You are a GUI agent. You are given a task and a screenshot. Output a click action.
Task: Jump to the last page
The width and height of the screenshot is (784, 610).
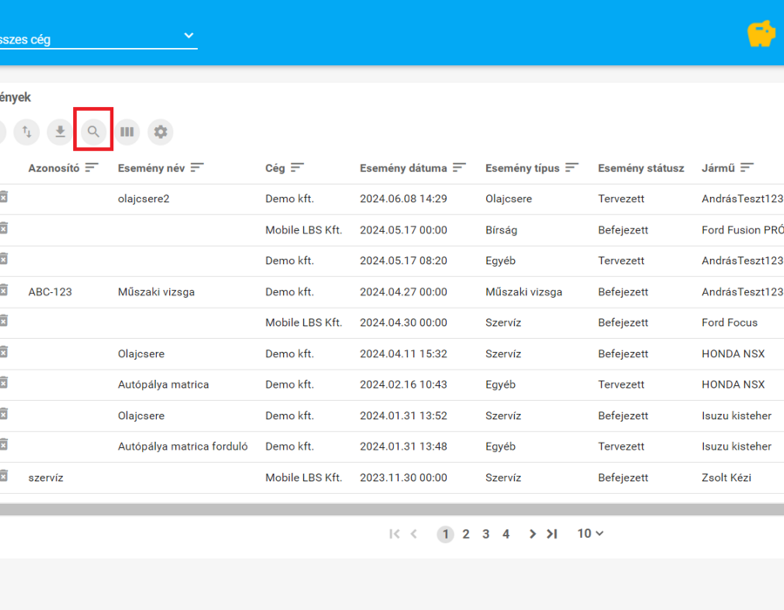tap(552, 534)
